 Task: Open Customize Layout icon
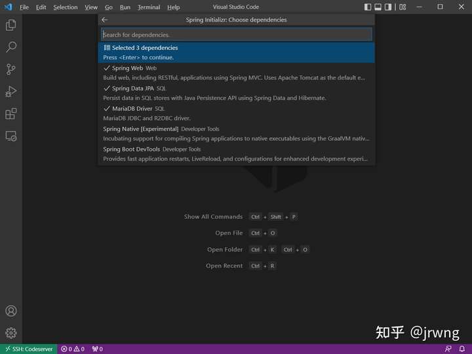point(403,7)
